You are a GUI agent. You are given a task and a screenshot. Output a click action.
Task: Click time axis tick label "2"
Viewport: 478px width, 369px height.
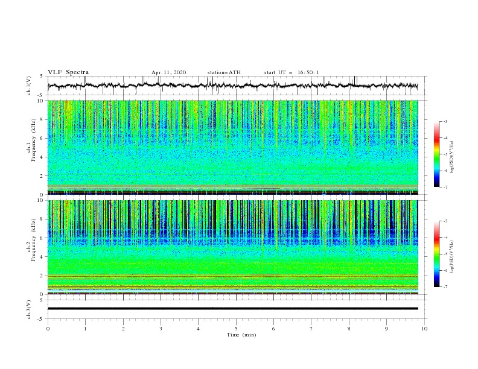tap(123, 329)
